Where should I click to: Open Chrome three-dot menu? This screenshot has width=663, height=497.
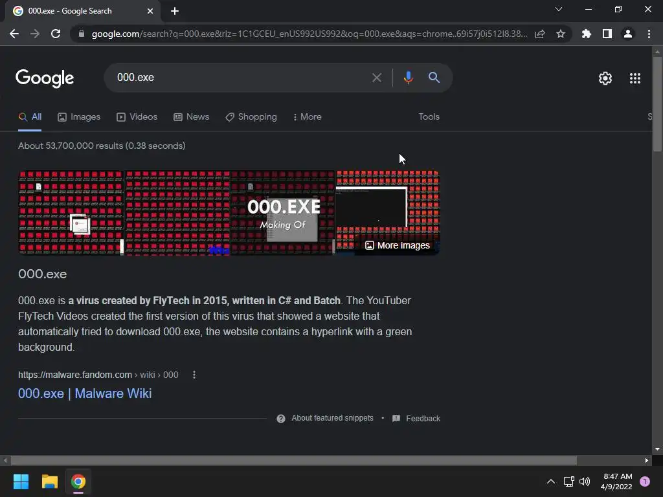649,34
